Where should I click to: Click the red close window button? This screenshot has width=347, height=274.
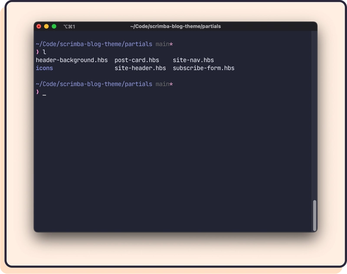(39, 26)
